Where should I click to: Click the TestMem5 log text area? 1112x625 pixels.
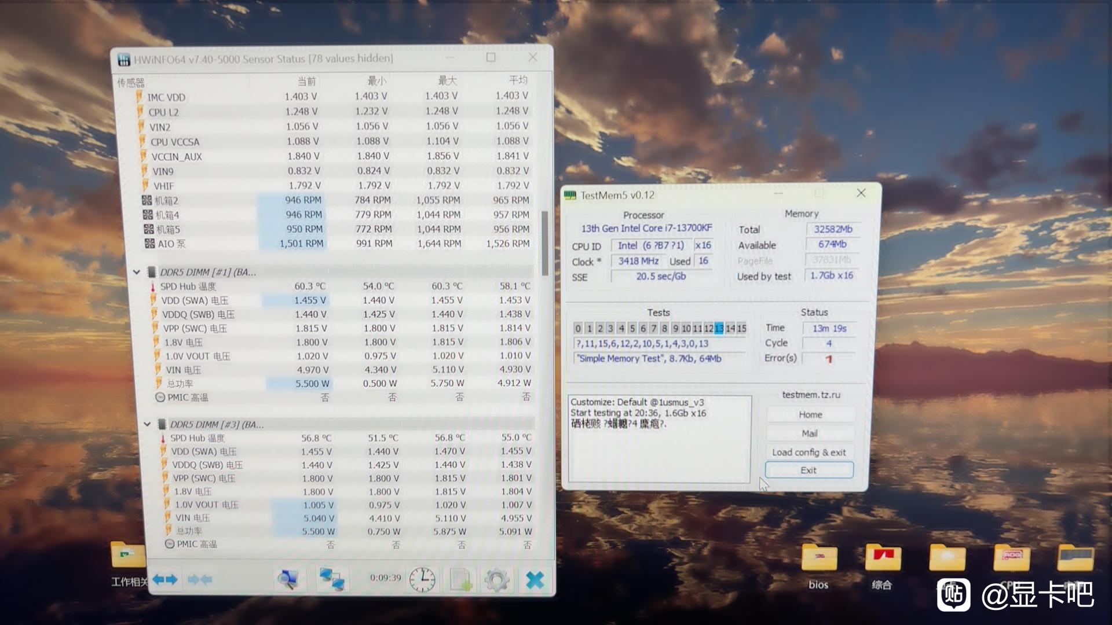tap(660, 439)
